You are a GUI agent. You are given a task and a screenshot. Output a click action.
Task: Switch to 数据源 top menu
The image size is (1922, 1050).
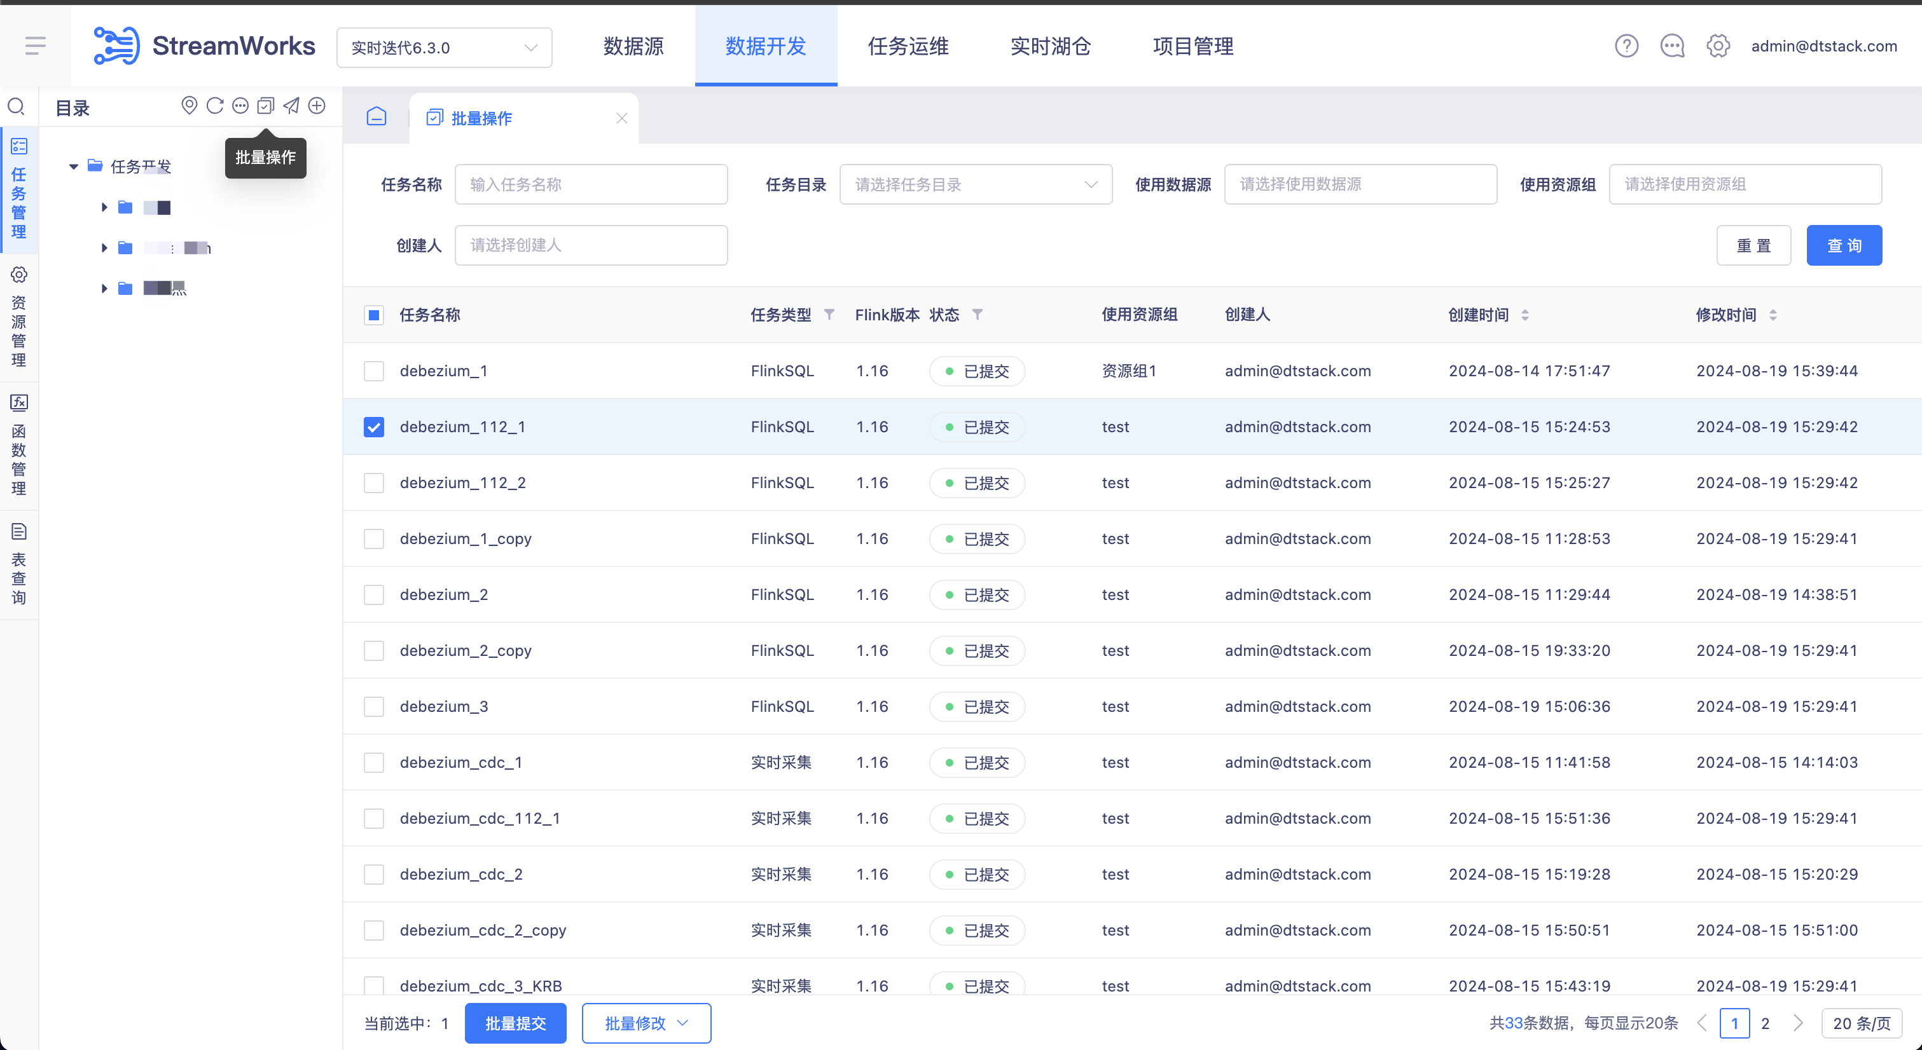(x=633, y=46)
